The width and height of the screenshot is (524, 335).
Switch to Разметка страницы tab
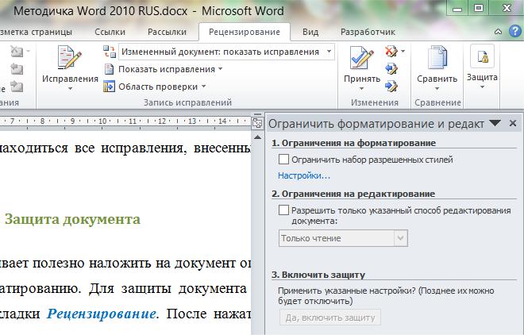coord(36,32)
